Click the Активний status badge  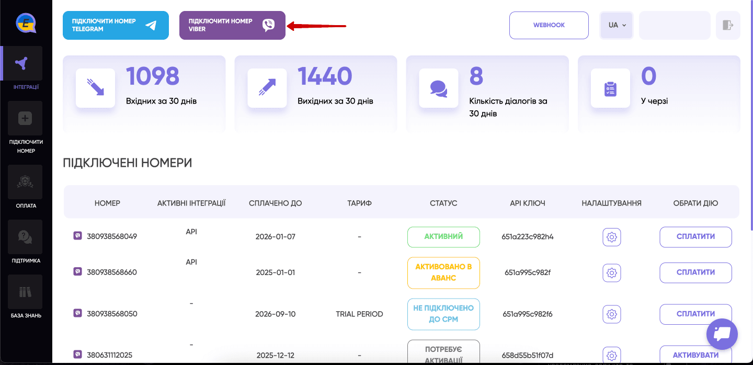[443, 237]
